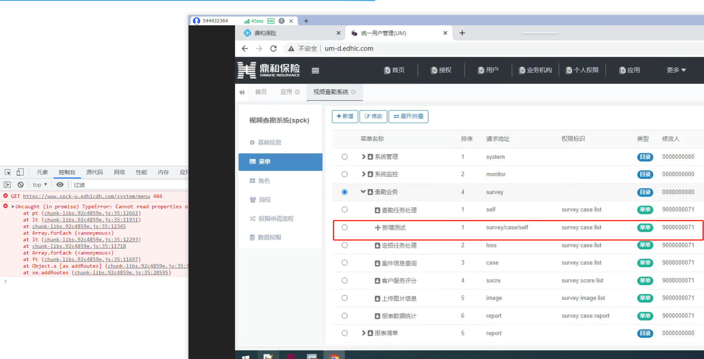This screenshot has height=359, width=704.
Task: Click the HD quality icon
Action: (x=271, y=21)
